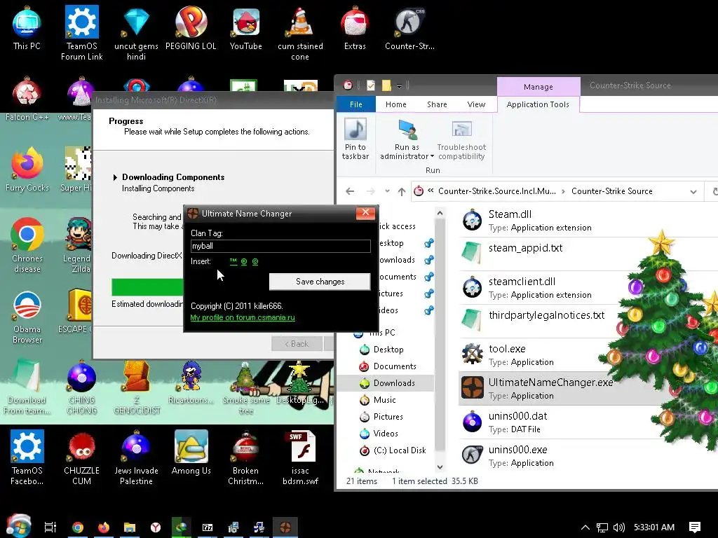Insert the registered symbol link
Image resolution: width=718 pixels, height=538 pixels.
point(244,262)
